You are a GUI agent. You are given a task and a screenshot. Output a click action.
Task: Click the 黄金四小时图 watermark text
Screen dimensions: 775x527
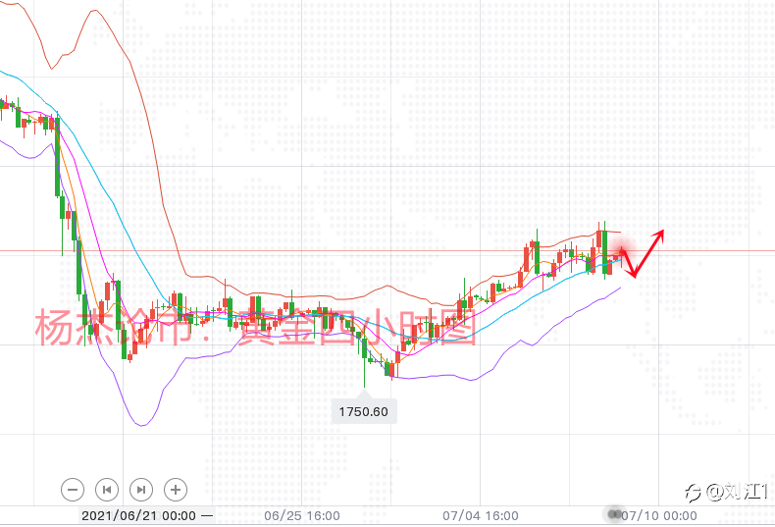point(357,327)
